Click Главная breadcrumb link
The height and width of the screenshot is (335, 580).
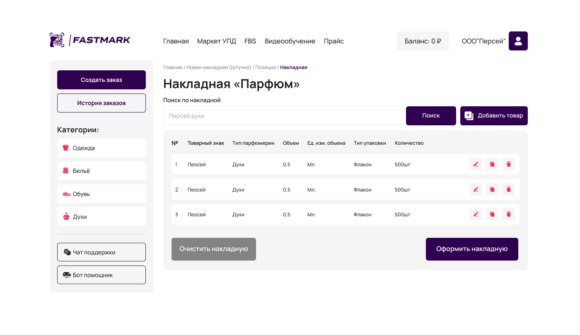[173, 67]
